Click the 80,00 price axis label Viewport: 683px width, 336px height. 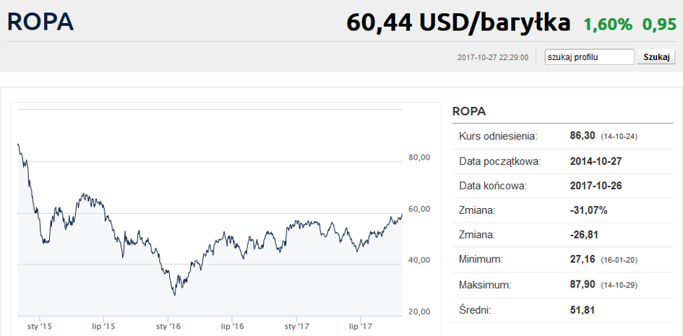click(421, 158)
